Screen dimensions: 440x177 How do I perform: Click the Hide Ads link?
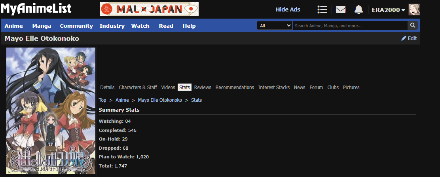click(x=288, y=10)
